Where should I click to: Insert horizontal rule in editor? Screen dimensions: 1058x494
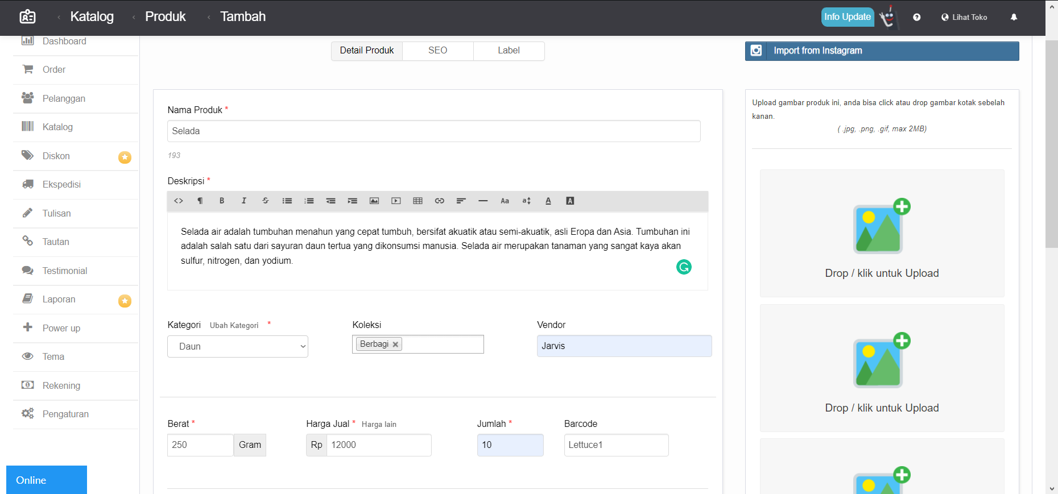pos(483,201)
